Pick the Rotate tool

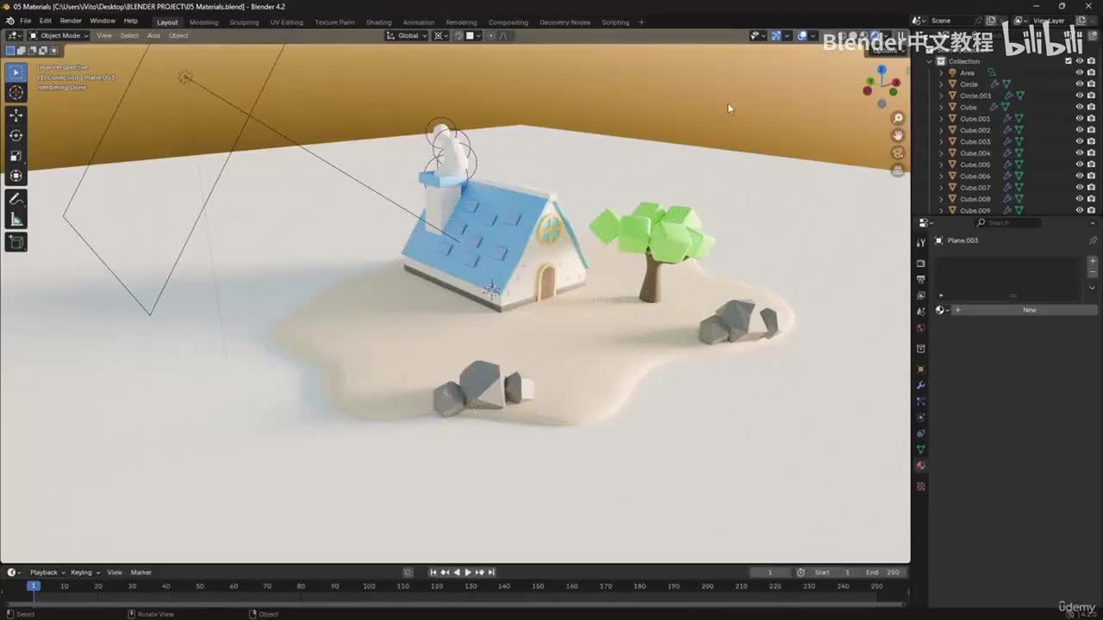click(16, 135)
